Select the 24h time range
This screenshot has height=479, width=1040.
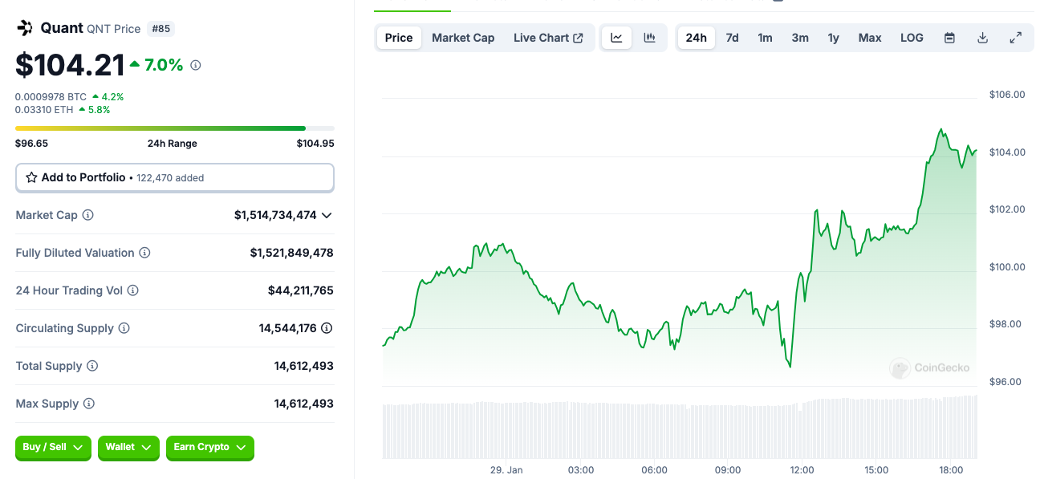coord(696,38)
